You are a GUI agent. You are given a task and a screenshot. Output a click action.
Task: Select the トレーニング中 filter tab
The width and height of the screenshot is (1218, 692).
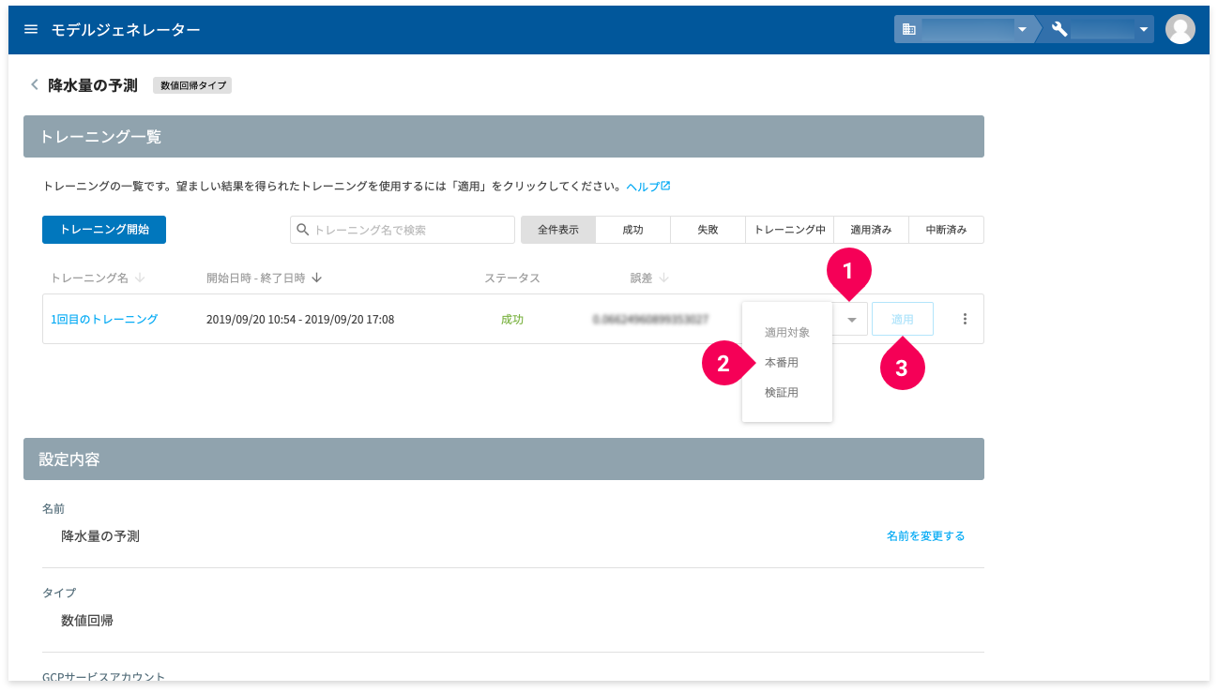[790, 230]
